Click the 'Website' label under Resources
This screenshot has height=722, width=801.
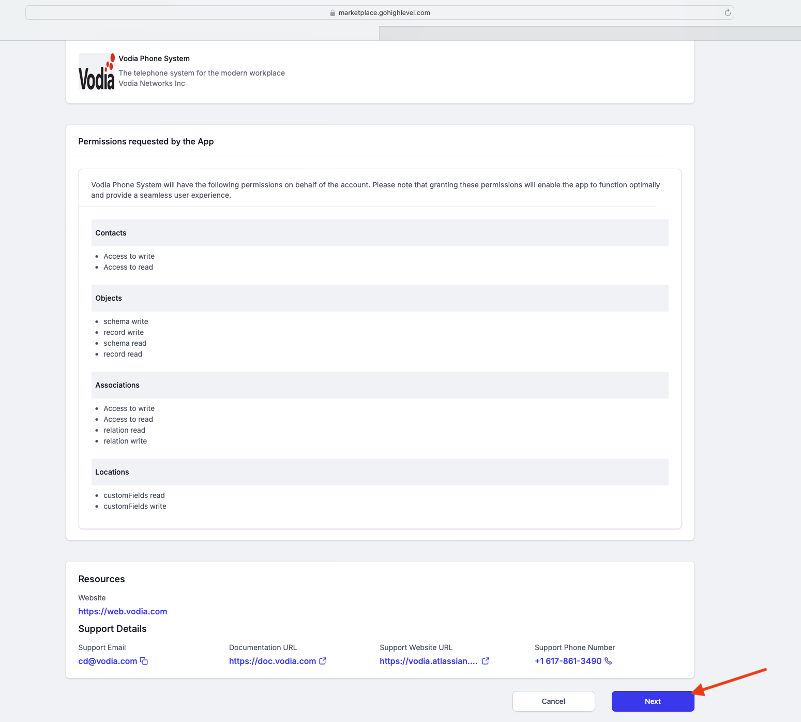point(92,598)
